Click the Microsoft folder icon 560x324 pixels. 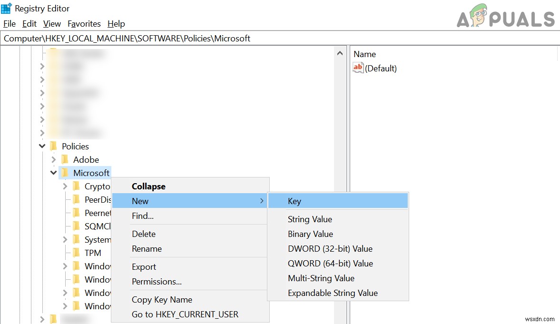(x=65, y=173)
